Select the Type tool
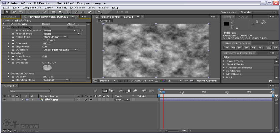The image size is (280, 133). (x=67, y=12)
